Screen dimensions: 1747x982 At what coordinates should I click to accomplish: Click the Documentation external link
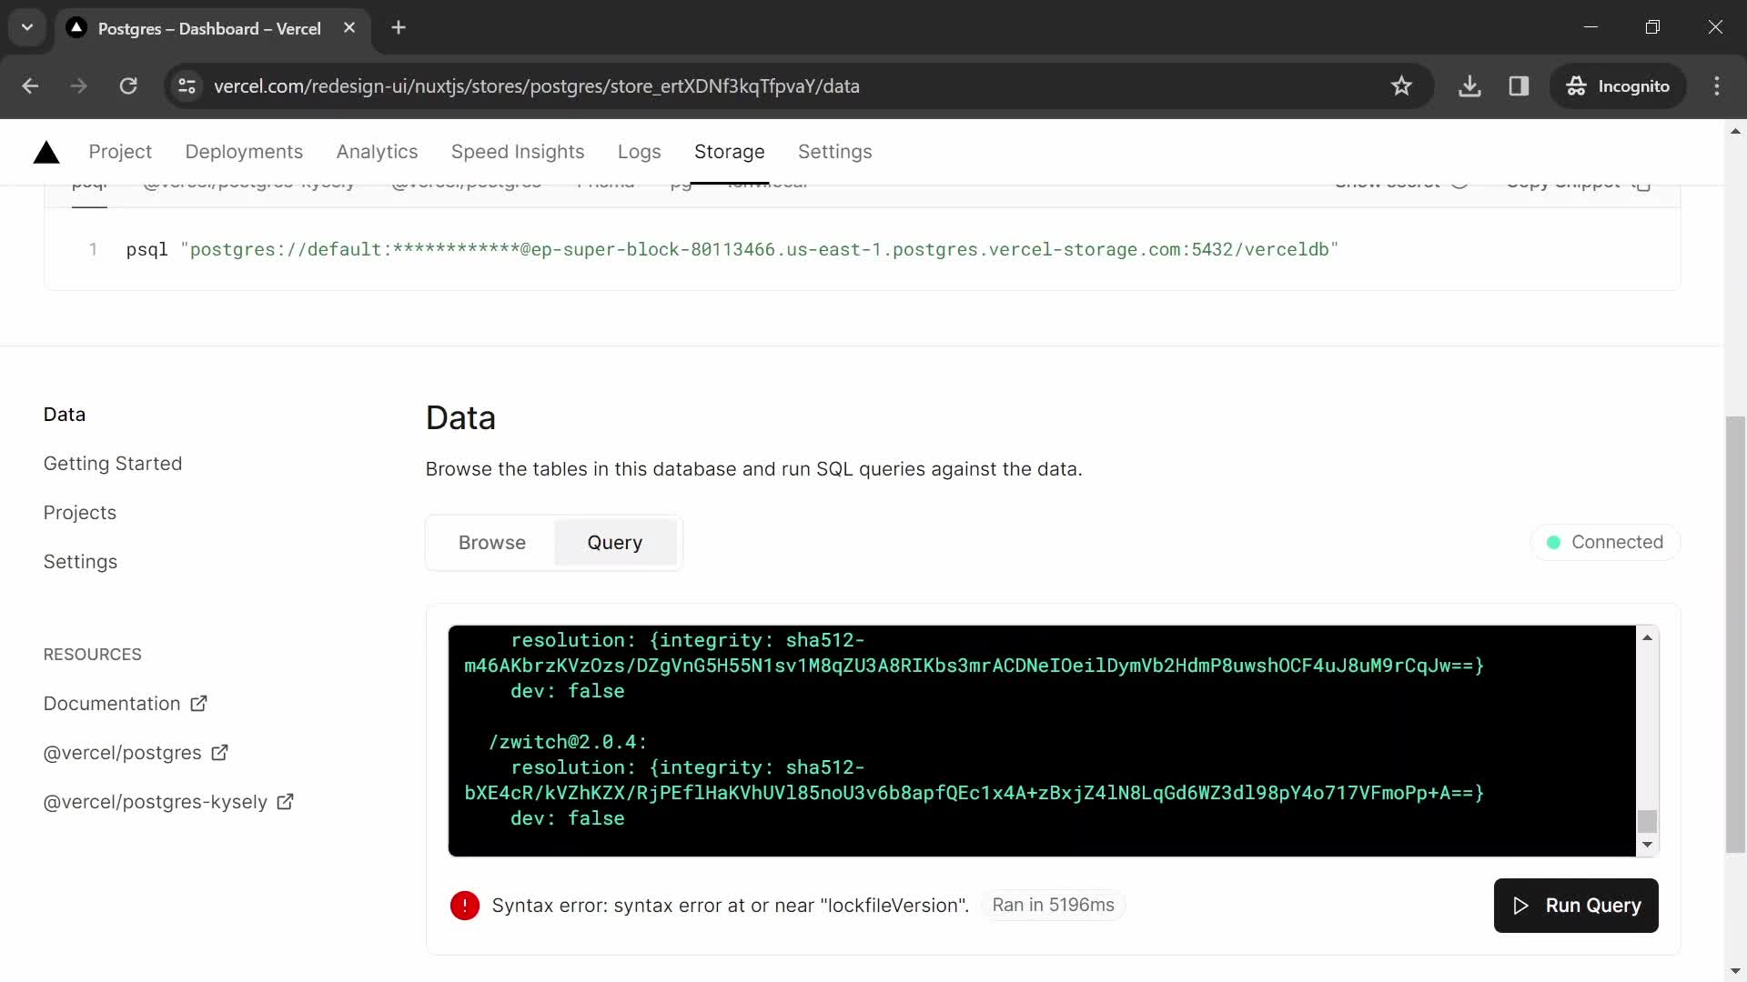click(x=124, y=703)
